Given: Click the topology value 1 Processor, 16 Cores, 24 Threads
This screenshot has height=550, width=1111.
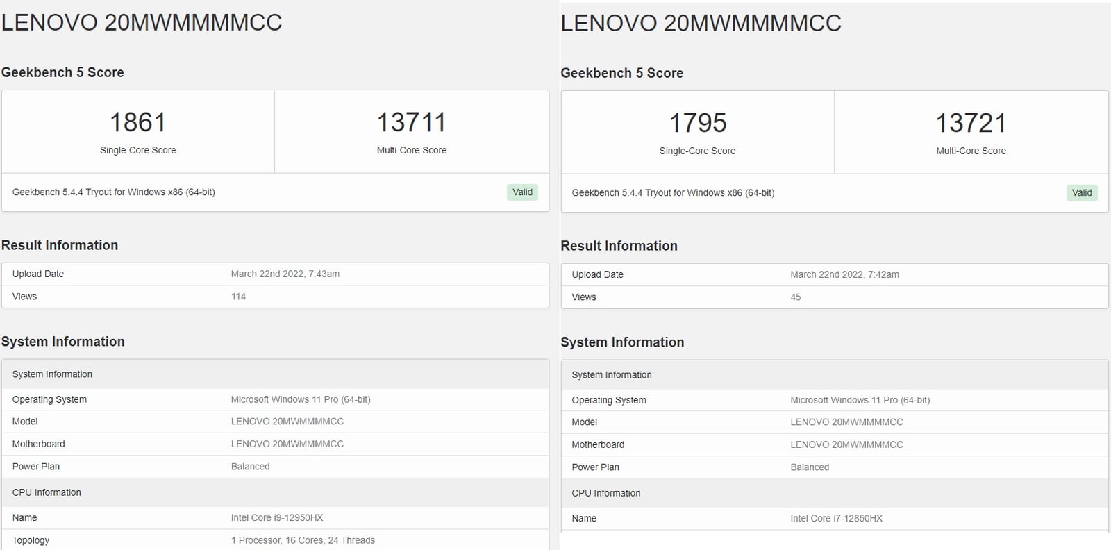Looking at the screenshot, I should point(303,540).
